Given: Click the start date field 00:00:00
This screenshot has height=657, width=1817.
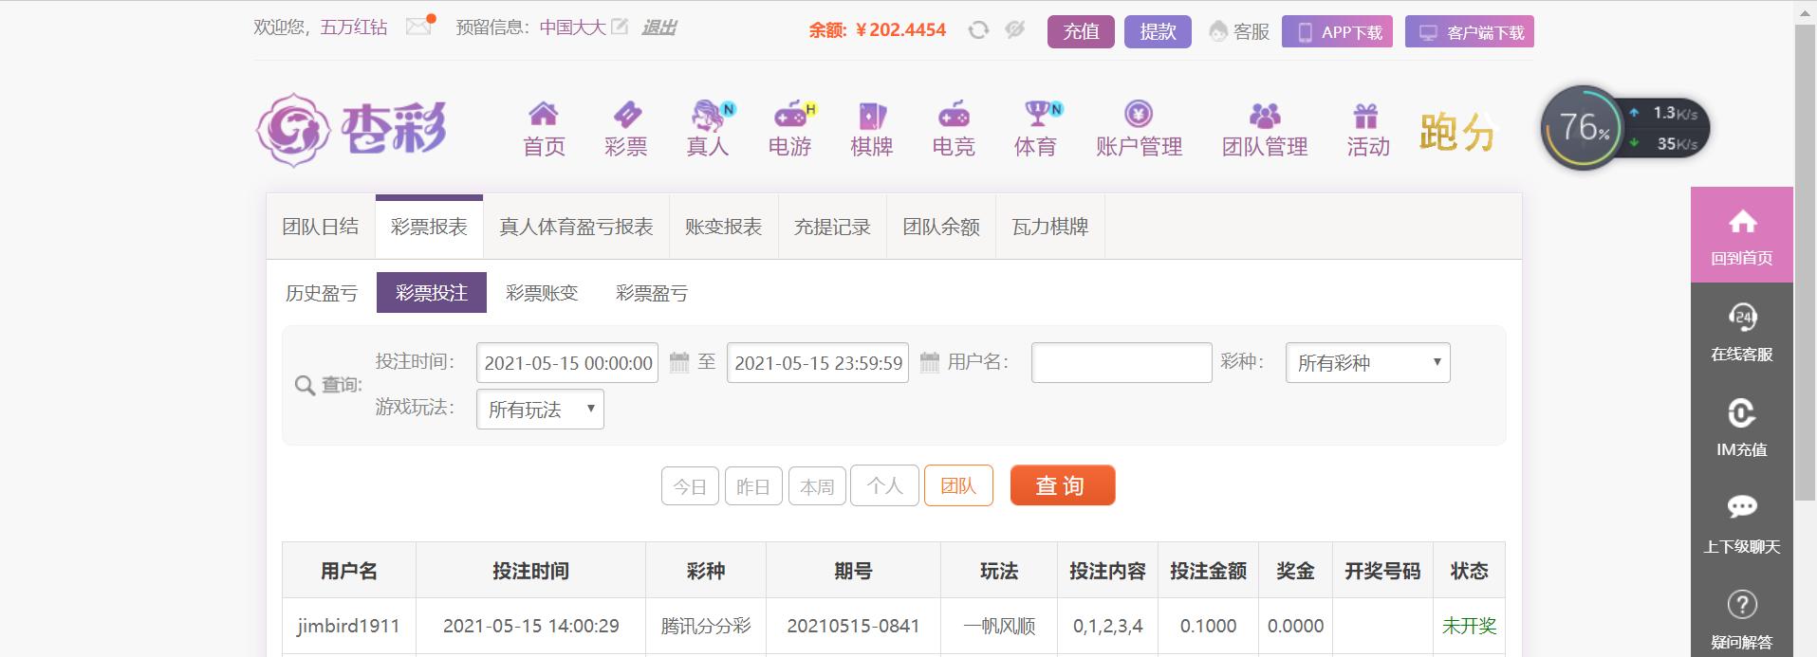Looking at the screenshot, I should pos(567,362).
